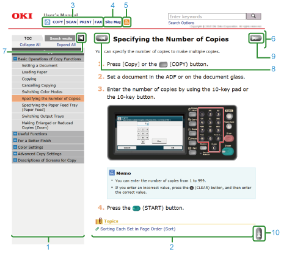Go to next page arrow button
281x253 pixels.
[x=256, y=38]
